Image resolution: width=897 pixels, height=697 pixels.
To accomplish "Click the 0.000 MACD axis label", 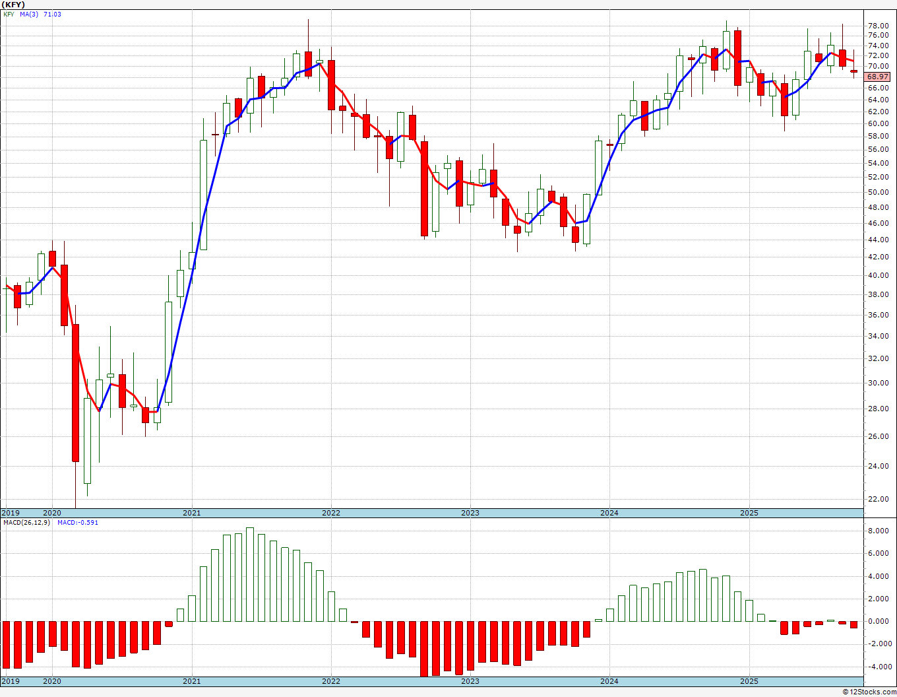I will pyautogui.click(x=878, y=622).
